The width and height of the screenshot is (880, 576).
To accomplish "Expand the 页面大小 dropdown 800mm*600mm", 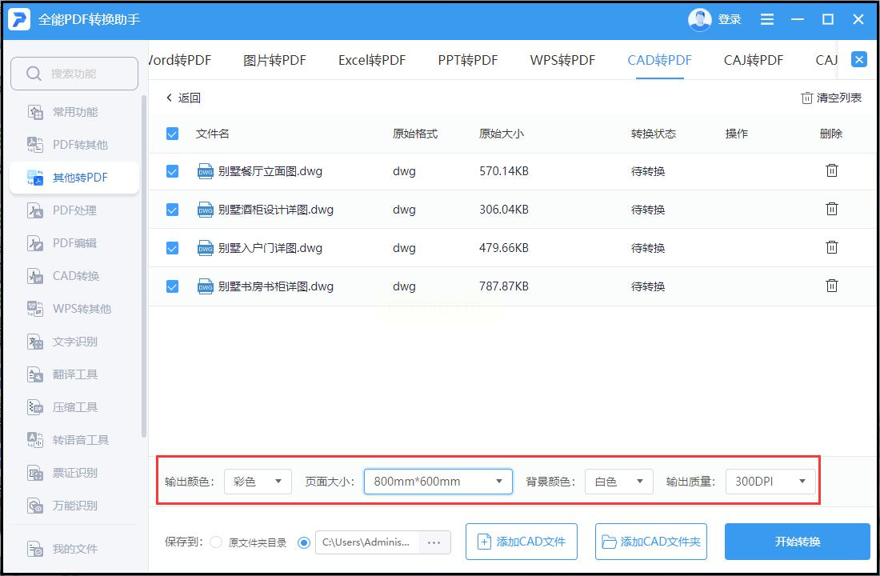I will tap(438, 482).
